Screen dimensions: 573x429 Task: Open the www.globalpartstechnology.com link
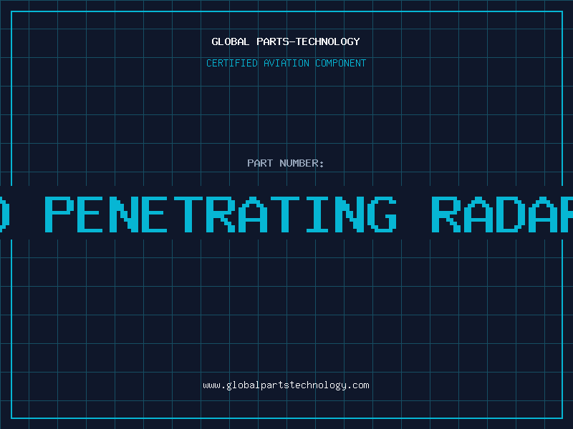pos(286,385)
